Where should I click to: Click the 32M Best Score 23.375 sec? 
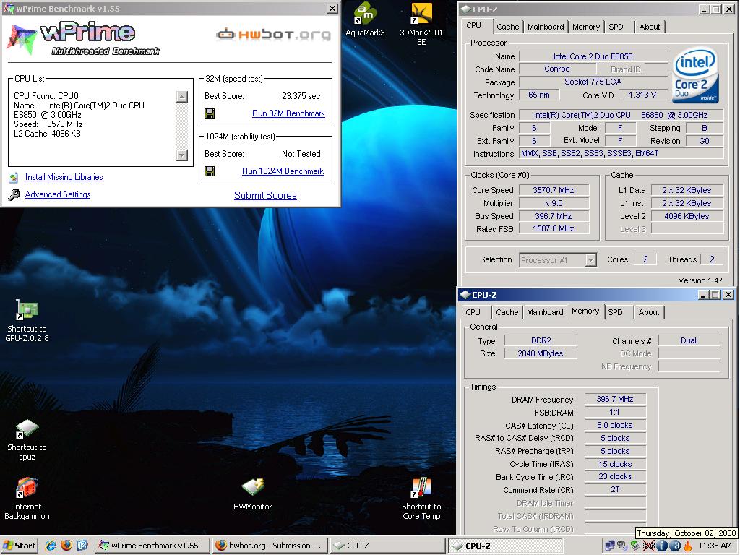click(301, 96)
